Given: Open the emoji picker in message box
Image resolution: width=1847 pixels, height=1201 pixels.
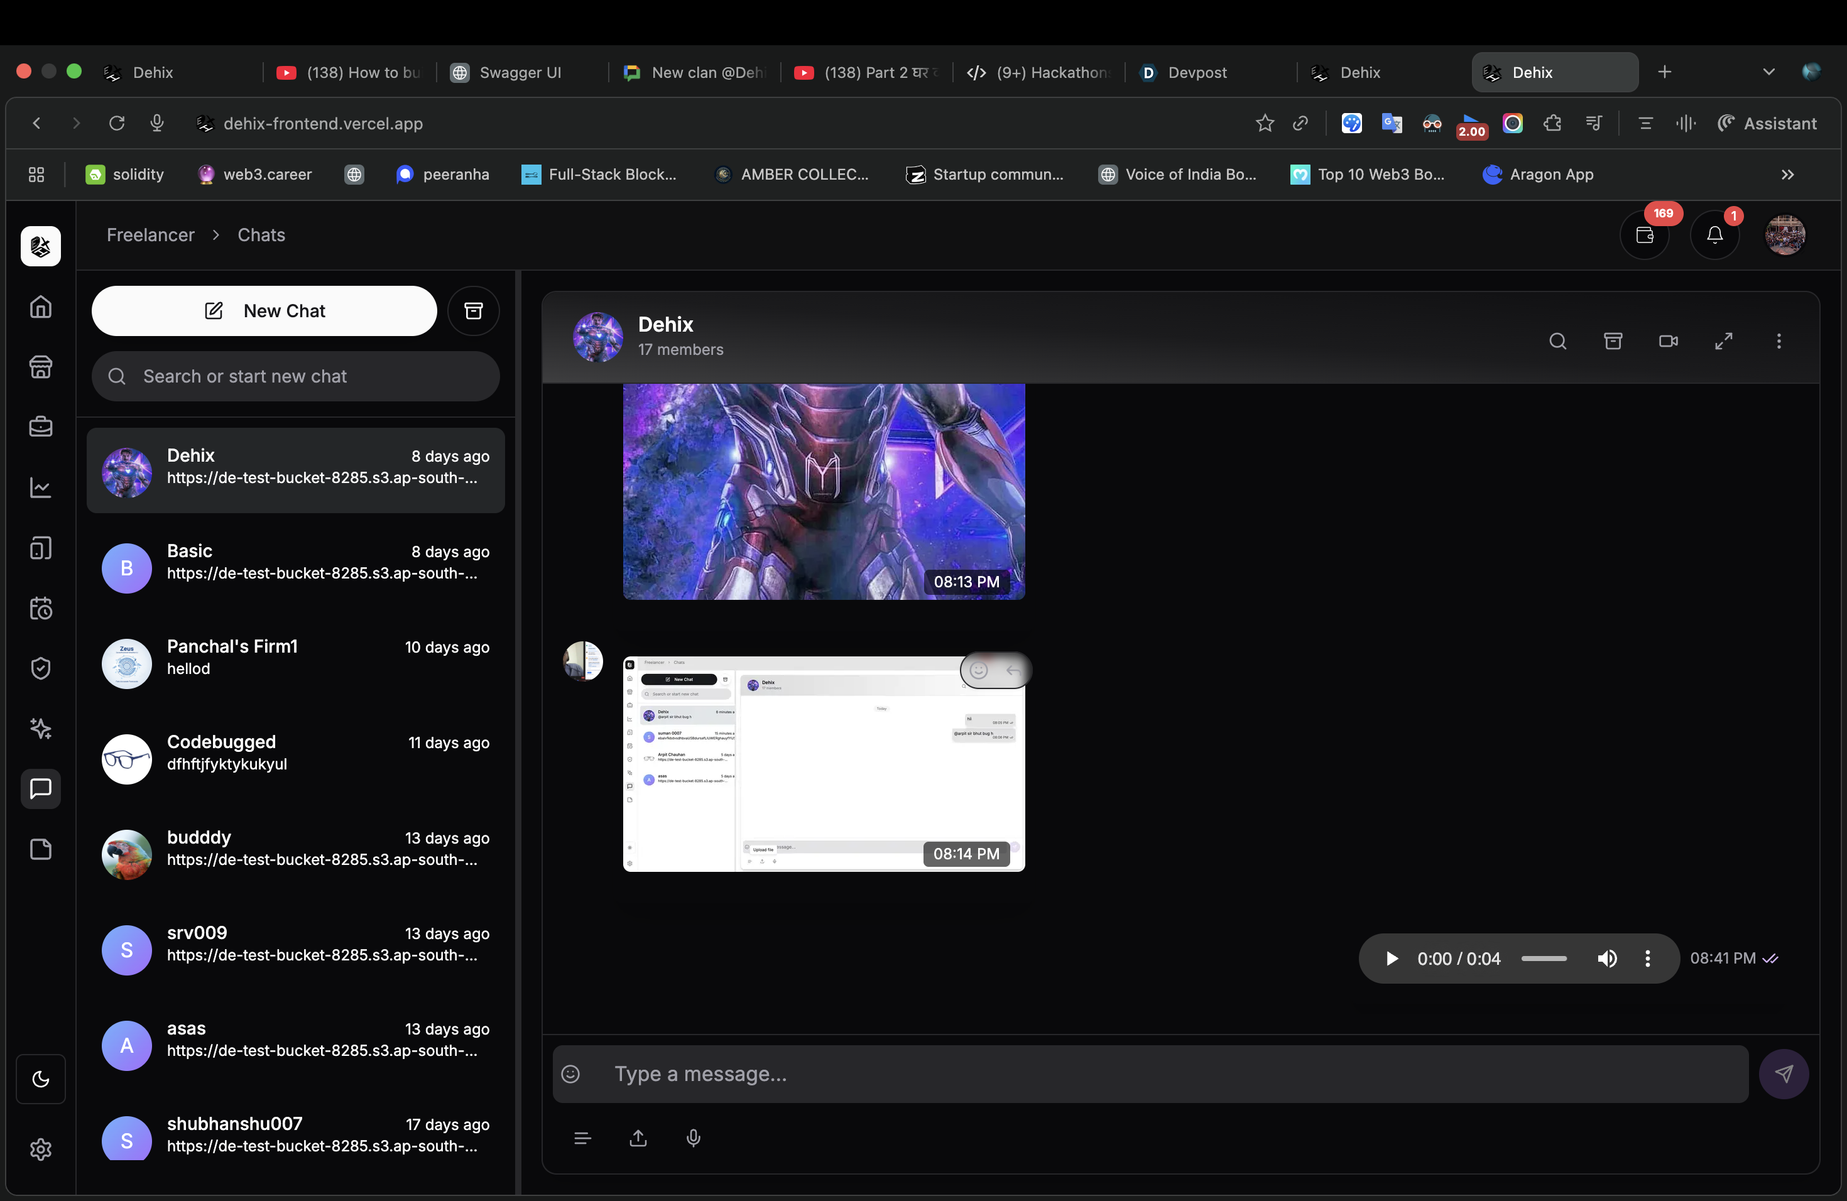Looking at the screenshot, I should [x=570, y=1073].
